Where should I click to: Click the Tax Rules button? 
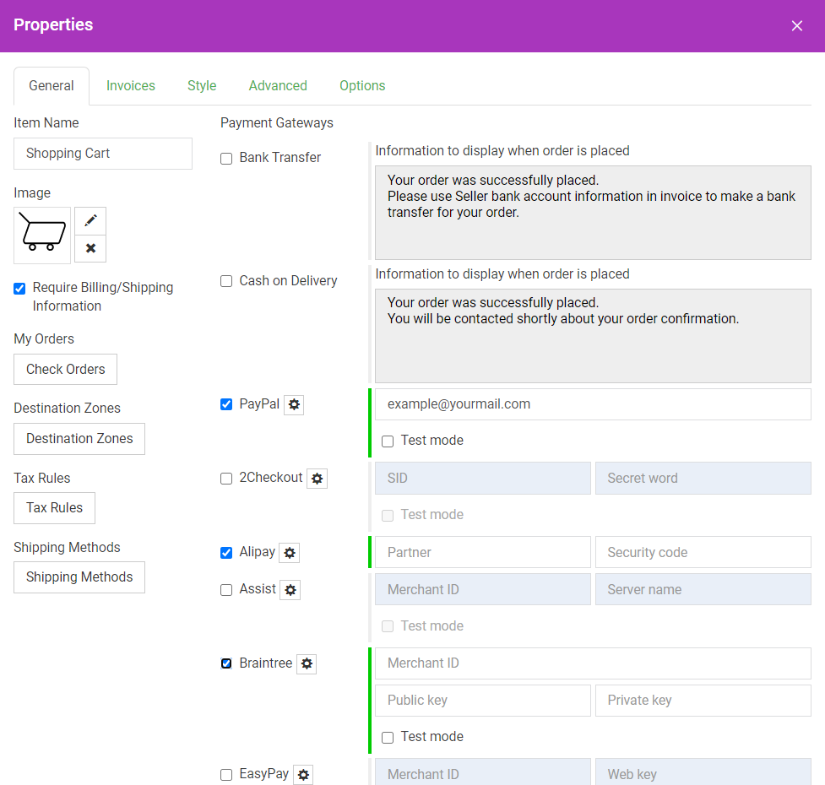pyautogui.click(x=54, y=508)
